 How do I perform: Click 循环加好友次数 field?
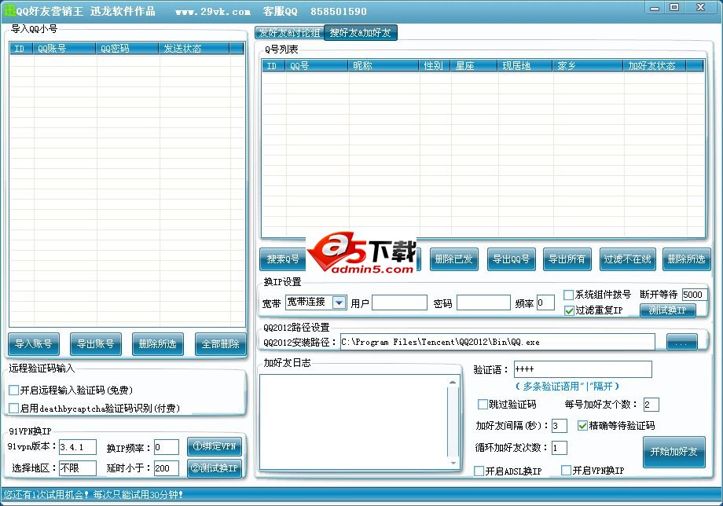pos(560,448)
